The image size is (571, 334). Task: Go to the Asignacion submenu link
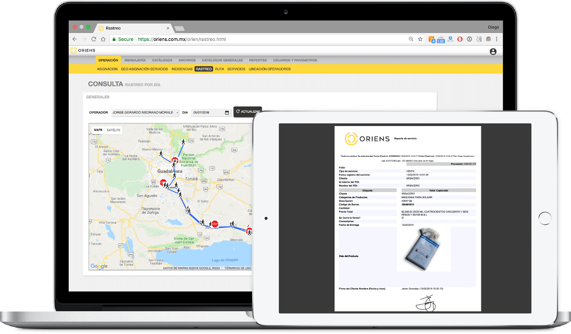[x=107, y=69]
